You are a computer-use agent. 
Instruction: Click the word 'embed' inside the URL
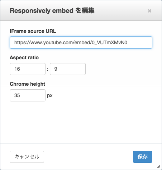tap(82, 42)
